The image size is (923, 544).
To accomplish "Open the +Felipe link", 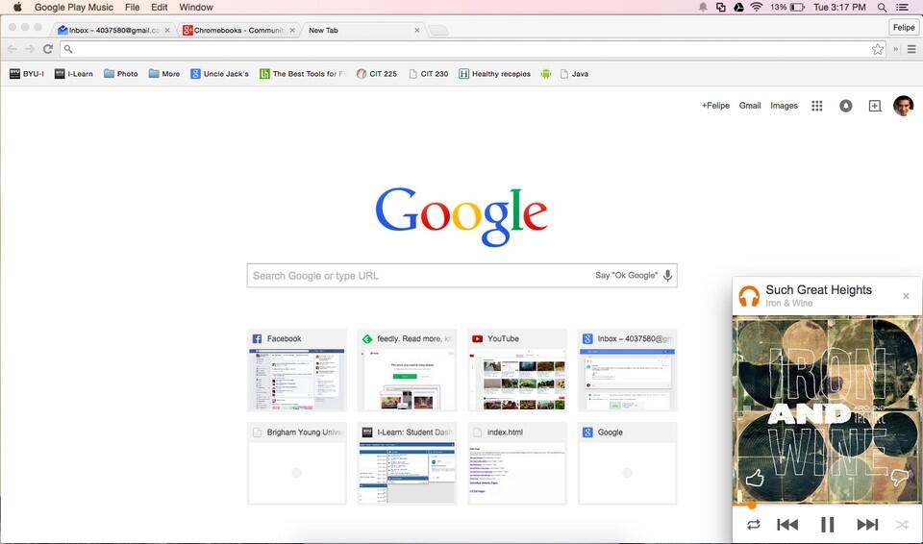I will click(715, 106).
